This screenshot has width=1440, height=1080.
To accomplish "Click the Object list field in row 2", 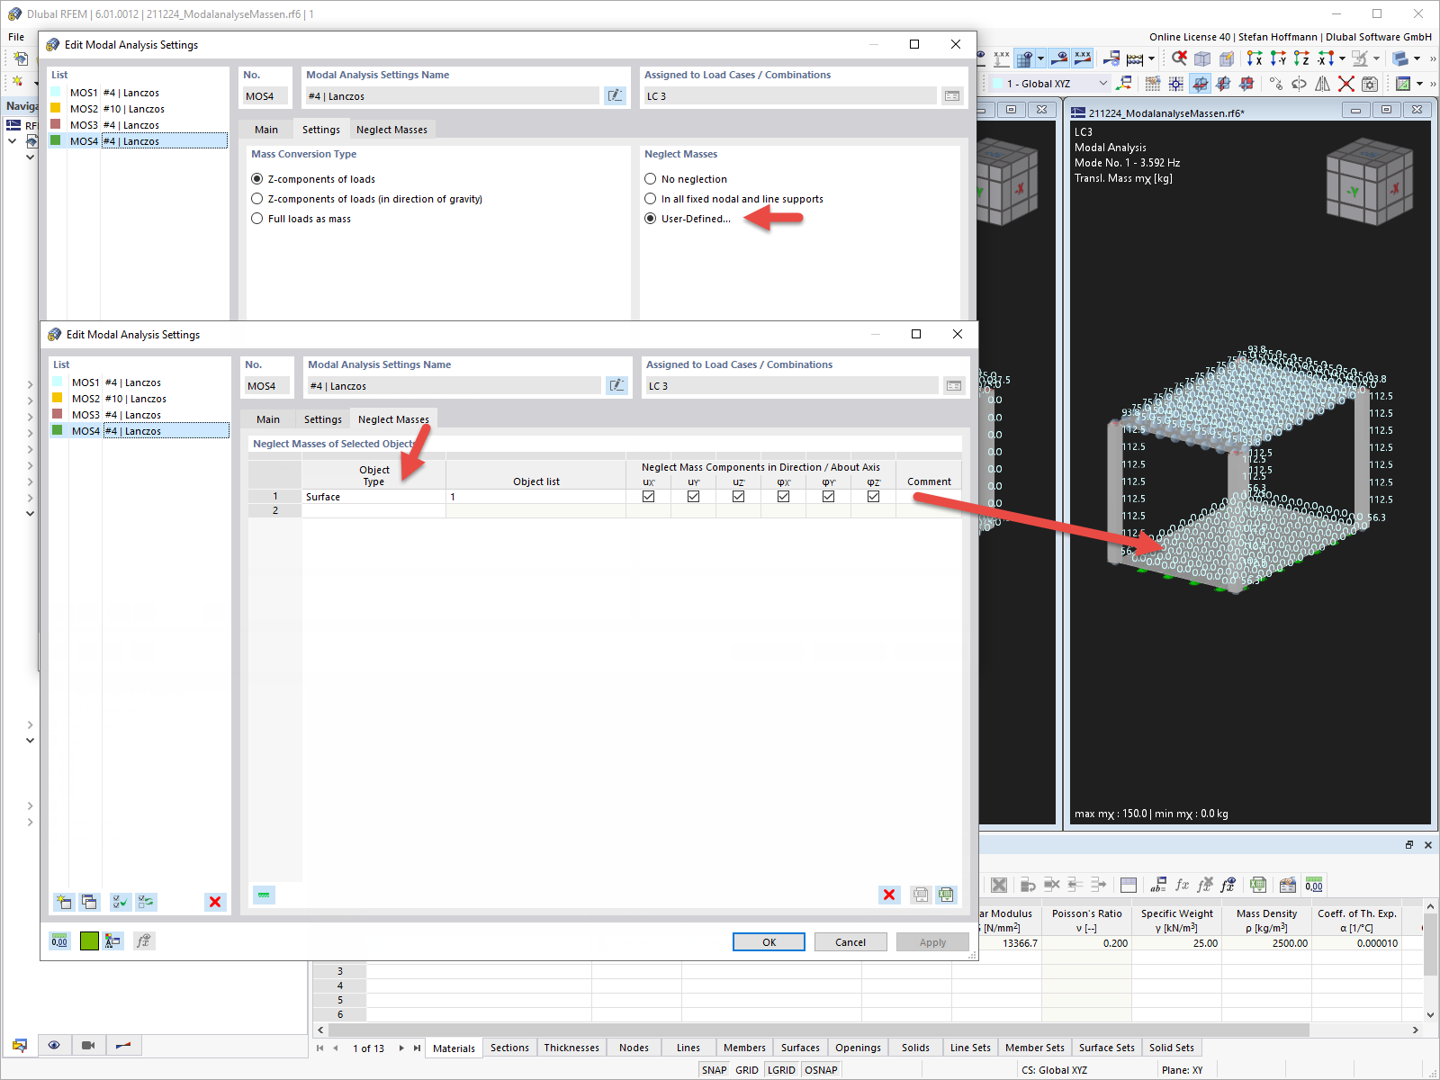I will [535, 510].
